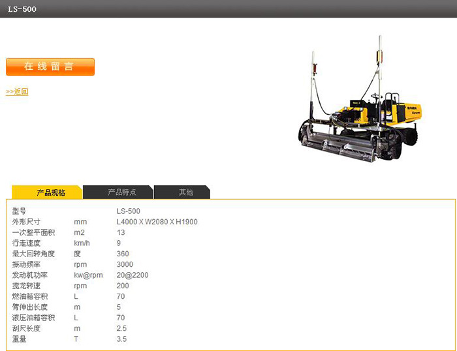
Task: Click the 燃油箱容积 row label
Action: (30, 297)
